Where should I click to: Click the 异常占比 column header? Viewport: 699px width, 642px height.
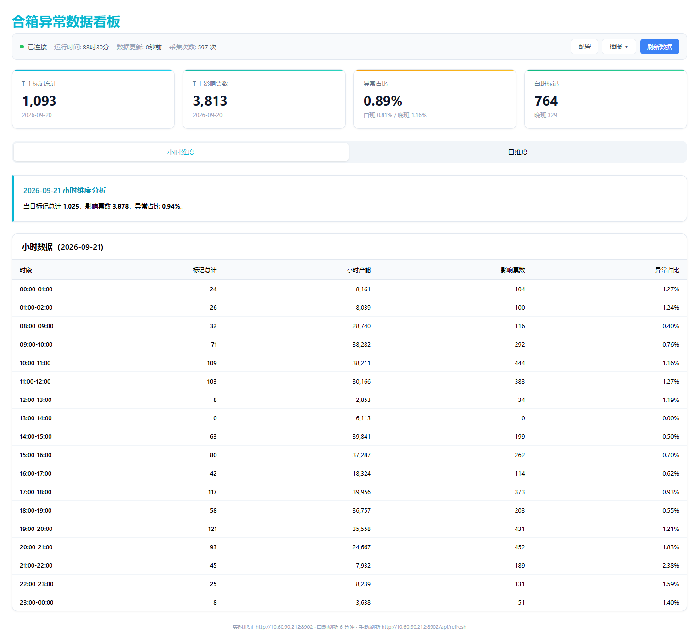[x=667, y=270]
